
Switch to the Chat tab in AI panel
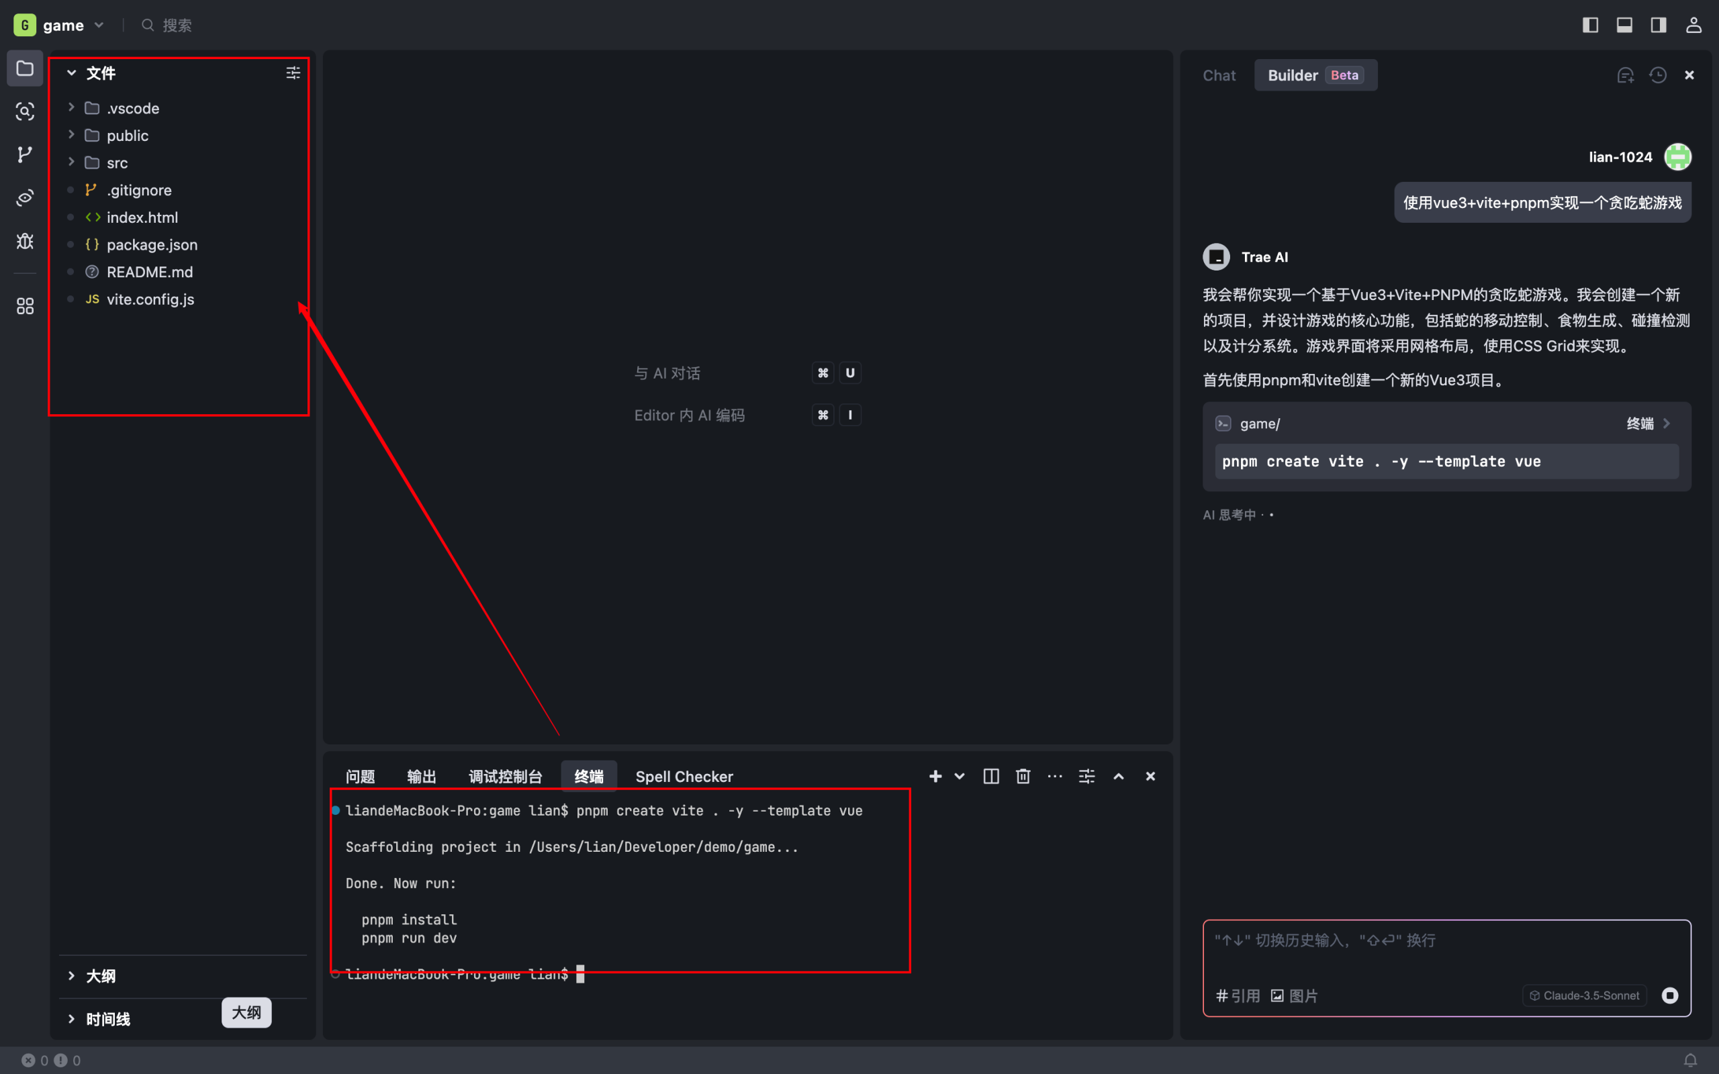1219,75
